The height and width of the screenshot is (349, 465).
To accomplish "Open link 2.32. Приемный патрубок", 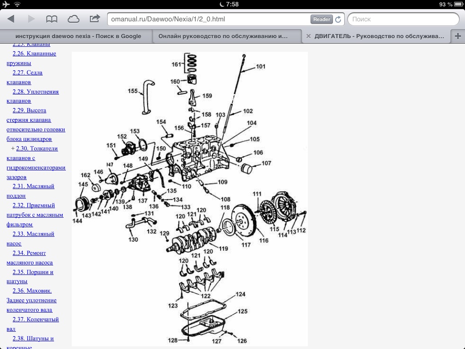I will click(x=35, y=215).
